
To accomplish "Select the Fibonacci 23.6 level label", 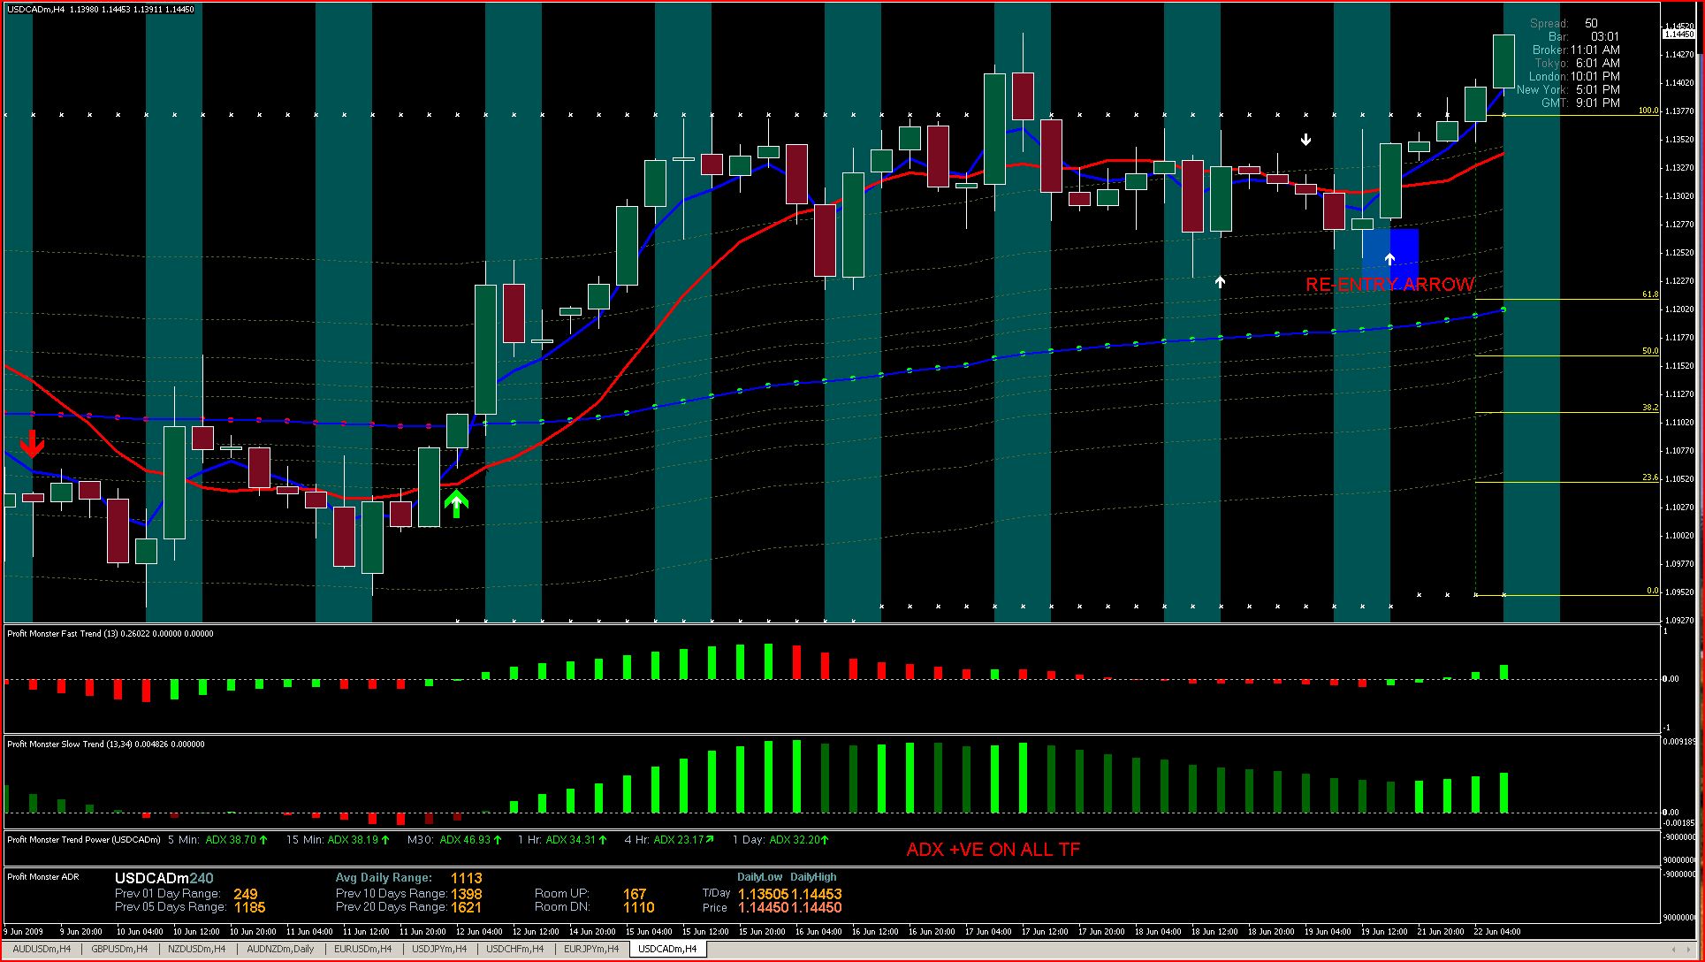I will 1650,477.
